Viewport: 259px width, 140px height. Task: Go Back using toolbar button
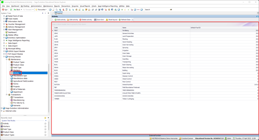pos(16,9)
